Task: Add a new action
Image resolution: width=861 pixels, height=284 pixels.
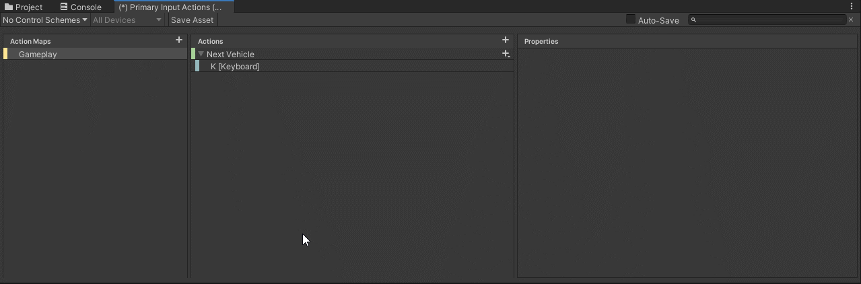Action: (506, 40)
